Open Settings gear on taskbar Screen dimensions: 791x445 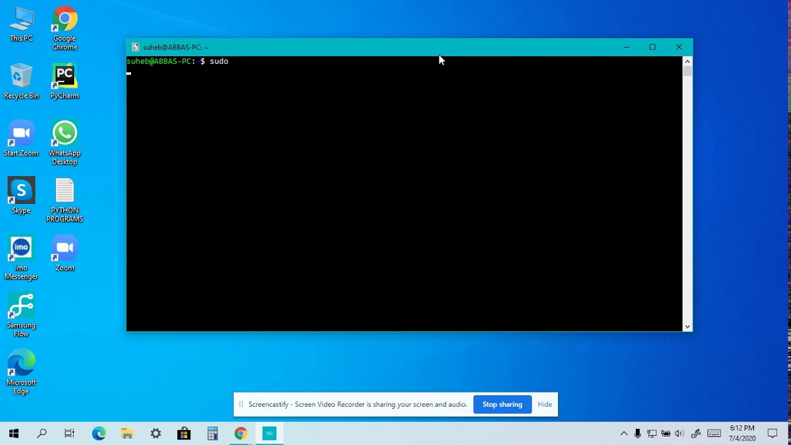156,434
